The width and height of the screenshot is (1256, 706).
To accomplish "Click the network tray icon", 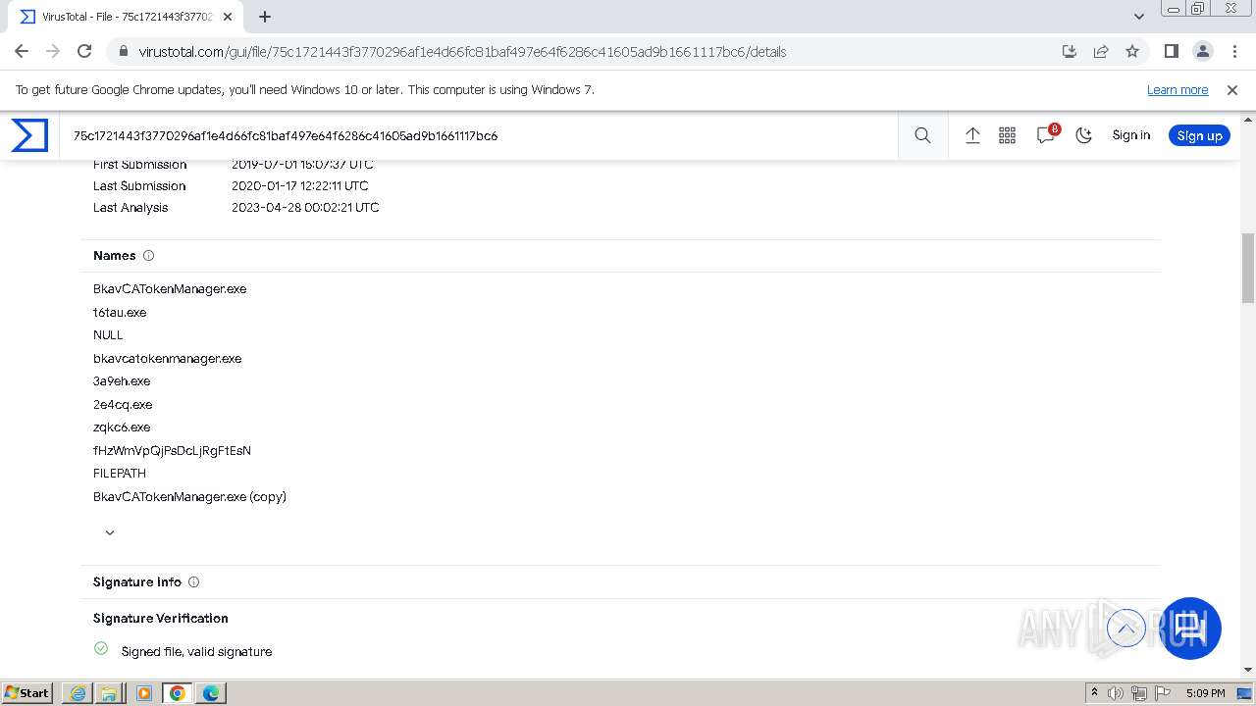I will coord(1139,693).
